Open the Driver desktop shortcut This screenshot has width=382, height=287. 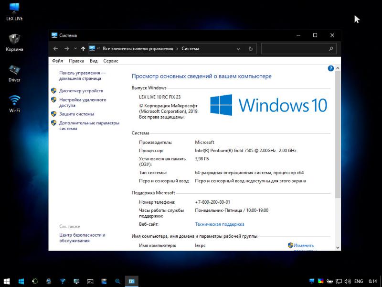(14, 73)
